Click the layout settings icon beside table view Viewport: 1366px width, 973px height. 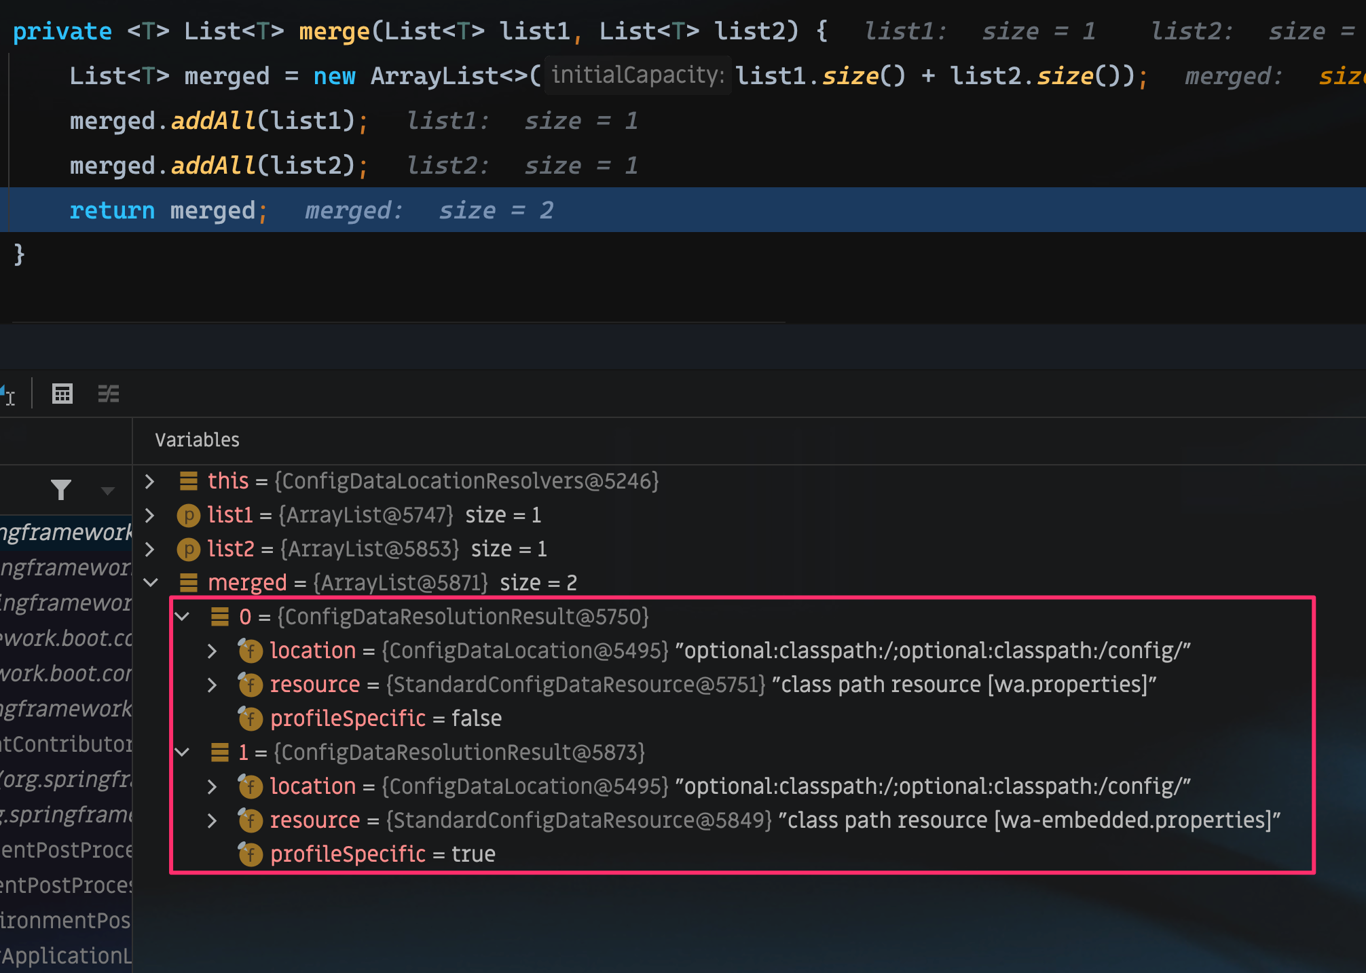pyautogui.click(x=108, y=394)
